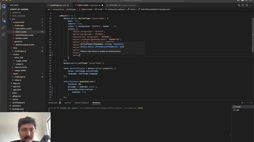Screen dimensions: 254x142
Task: Open the Extensions view
Action: coord(4,34)
